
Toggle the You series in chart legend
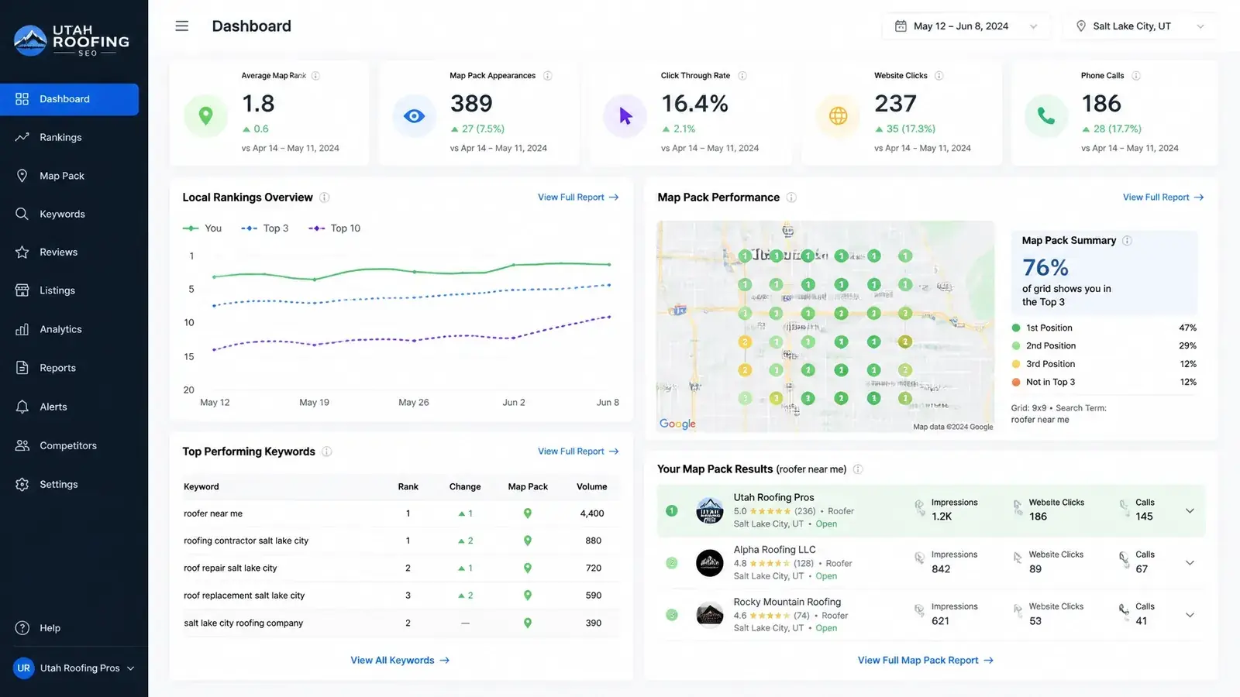coord(202,228)
